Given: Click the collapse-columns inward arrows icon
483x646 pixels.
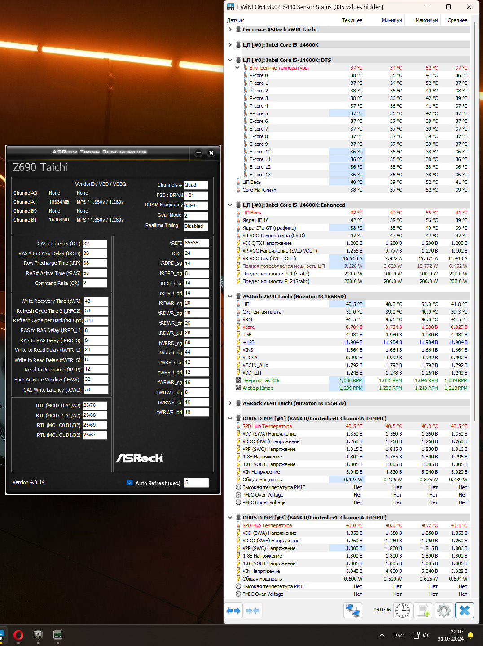Looking at the screenshot, I should [253, 611].
